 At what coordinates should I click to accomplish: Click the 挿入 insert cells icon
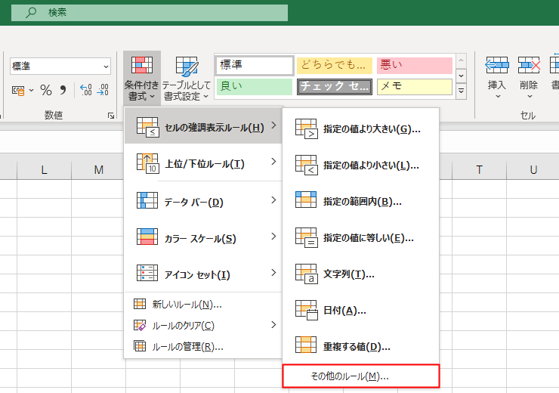pyautogui.click(x=496, y=65)
